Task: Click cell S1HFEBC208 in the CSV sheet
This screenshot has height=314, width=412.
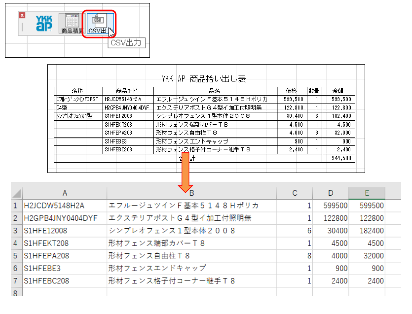Action: click(x=65, y=281)
